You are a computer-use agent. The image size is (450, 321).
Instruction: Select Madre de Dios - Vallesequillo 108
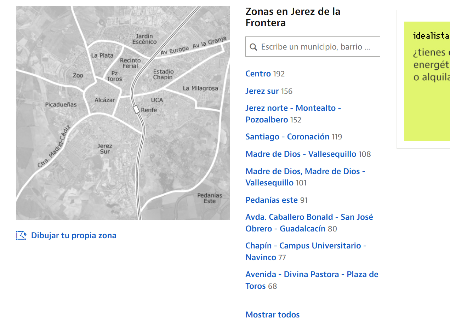click(301, 154)
